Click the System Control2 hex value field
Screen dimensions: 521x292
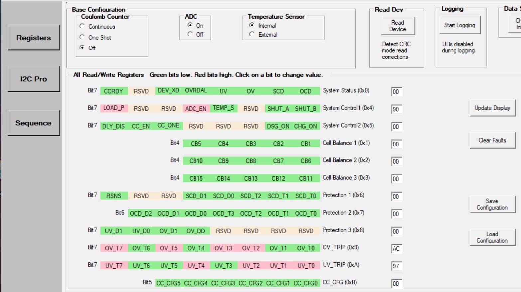(396, 127)
